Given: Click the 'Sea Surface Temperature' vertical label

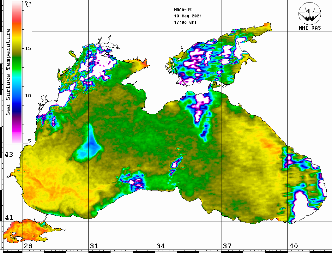Looking at the screenshot, I should coord(8,72).
